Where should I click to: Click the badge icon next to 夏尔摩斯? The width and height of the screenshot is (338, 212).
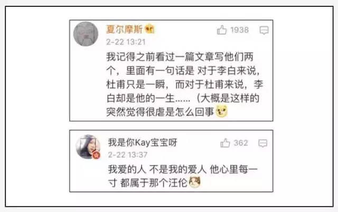pos(150,29)
